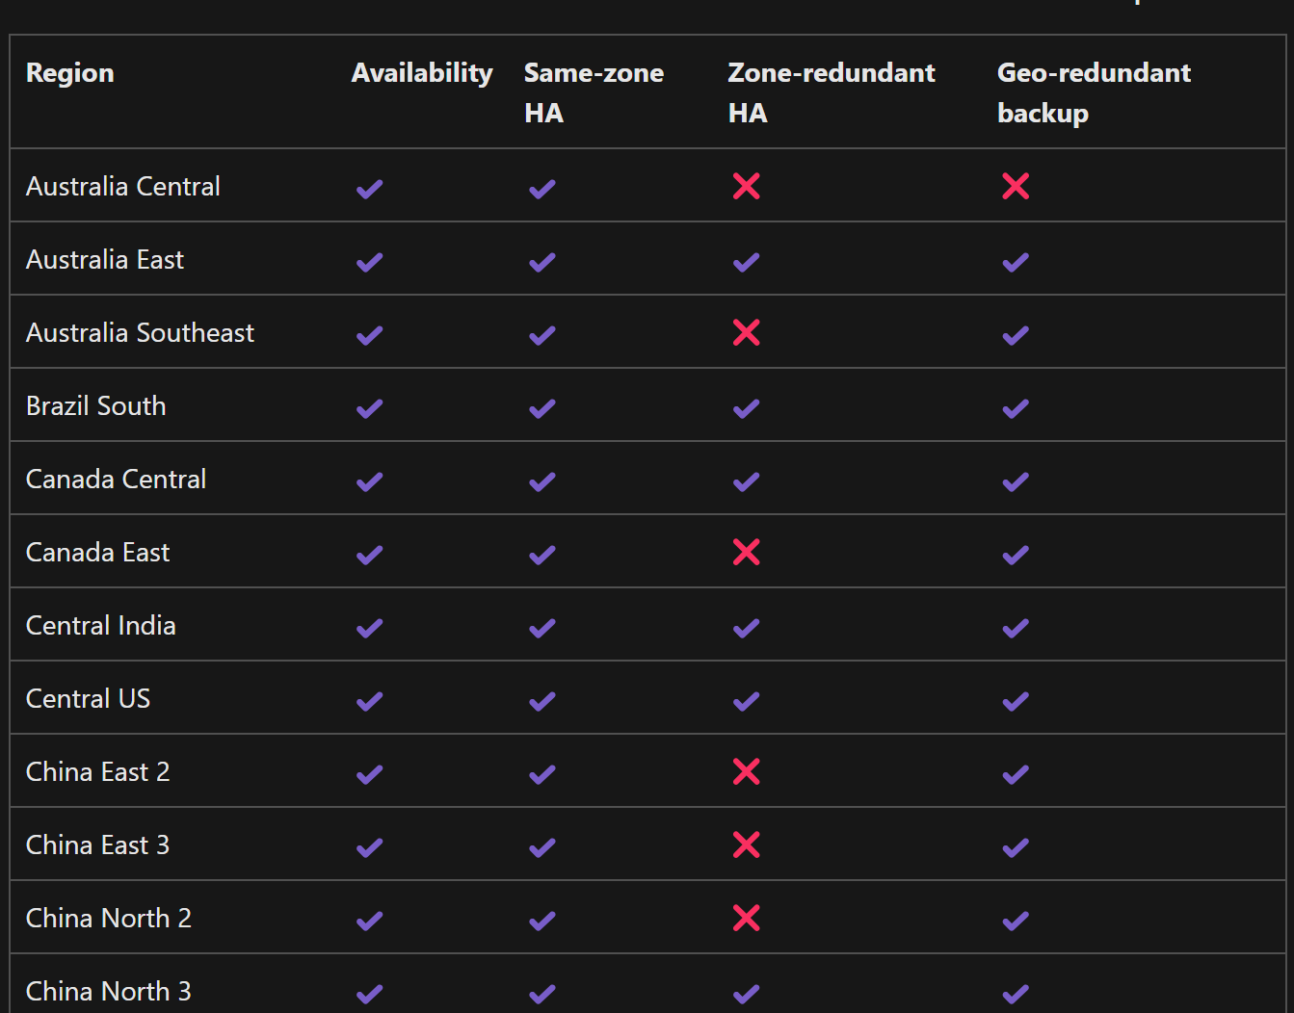
Task: Click the Zone-redundant HA cross for Australia Southeast
Action: (x=746, y=332)
